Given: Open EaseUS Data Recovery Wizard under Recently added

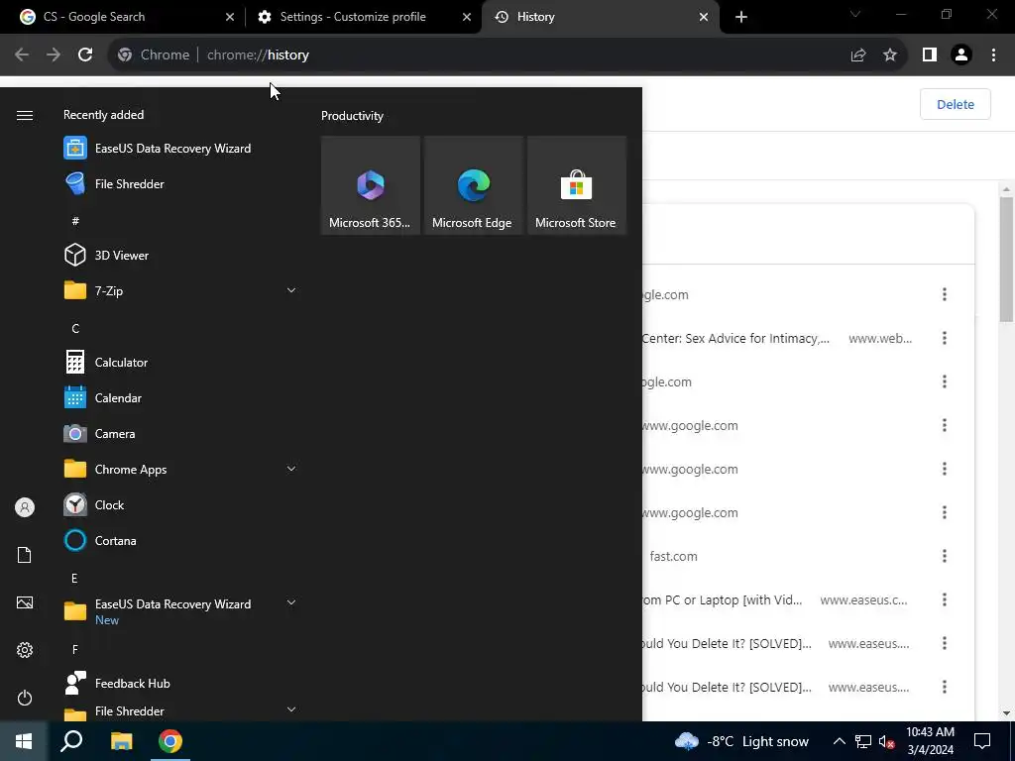Looking at the screenshot, I should (158, 149).
